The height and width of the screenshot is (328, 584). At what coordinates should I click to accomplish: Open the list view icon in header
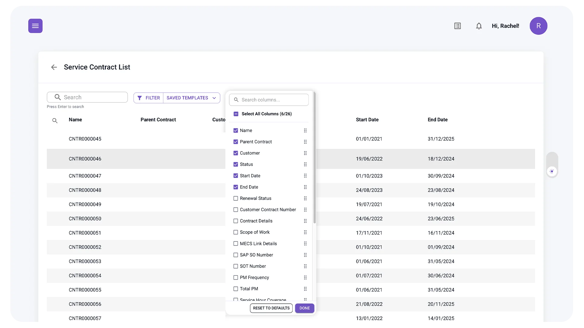(457, 26)
